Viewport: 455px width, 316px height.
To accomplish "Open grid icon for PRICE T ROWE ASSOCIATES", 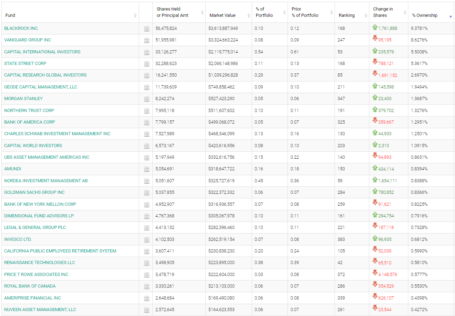I will pos(147,275).
